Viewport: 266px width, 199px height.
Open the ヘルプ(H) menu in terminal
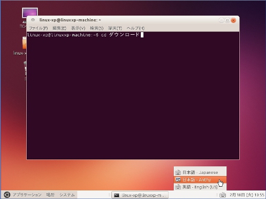click(x=135, y=28)
